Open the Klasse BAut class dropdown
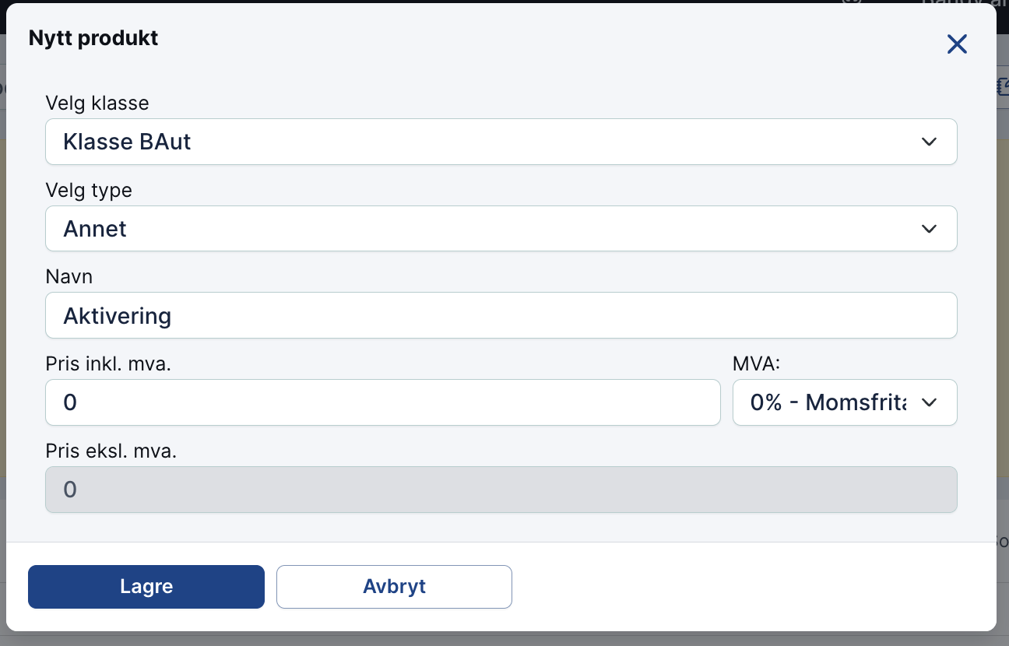Viewport: 1009px width, 646px height. pyautogui.click(x=501, y=142)
